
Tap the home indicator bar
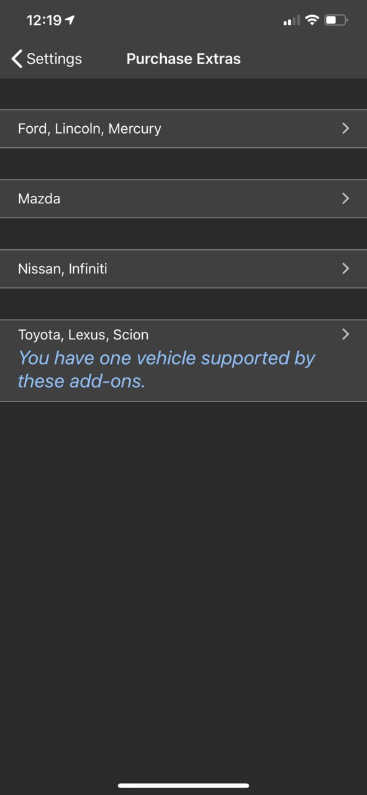pyautogui.click(x=183, y=786)
